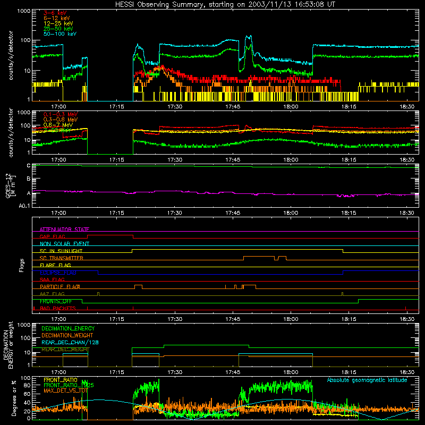425x425 pixels.
Task: Select the 25-50 keV legend label
Action: 58,29
